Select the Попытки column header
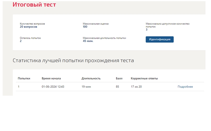Image resolution: width=211 pixels, height=131 pixels. pos(24,78)
